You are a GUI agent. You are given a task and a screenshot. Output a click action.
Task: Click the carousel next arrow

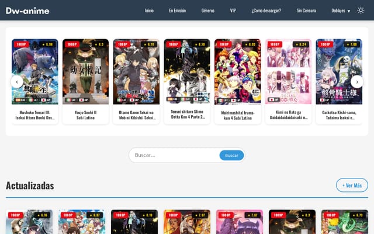pos(357,82)
